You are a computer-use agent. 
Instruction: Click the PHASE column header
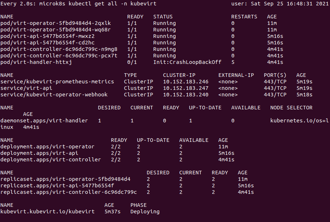(x=138, y=205)
